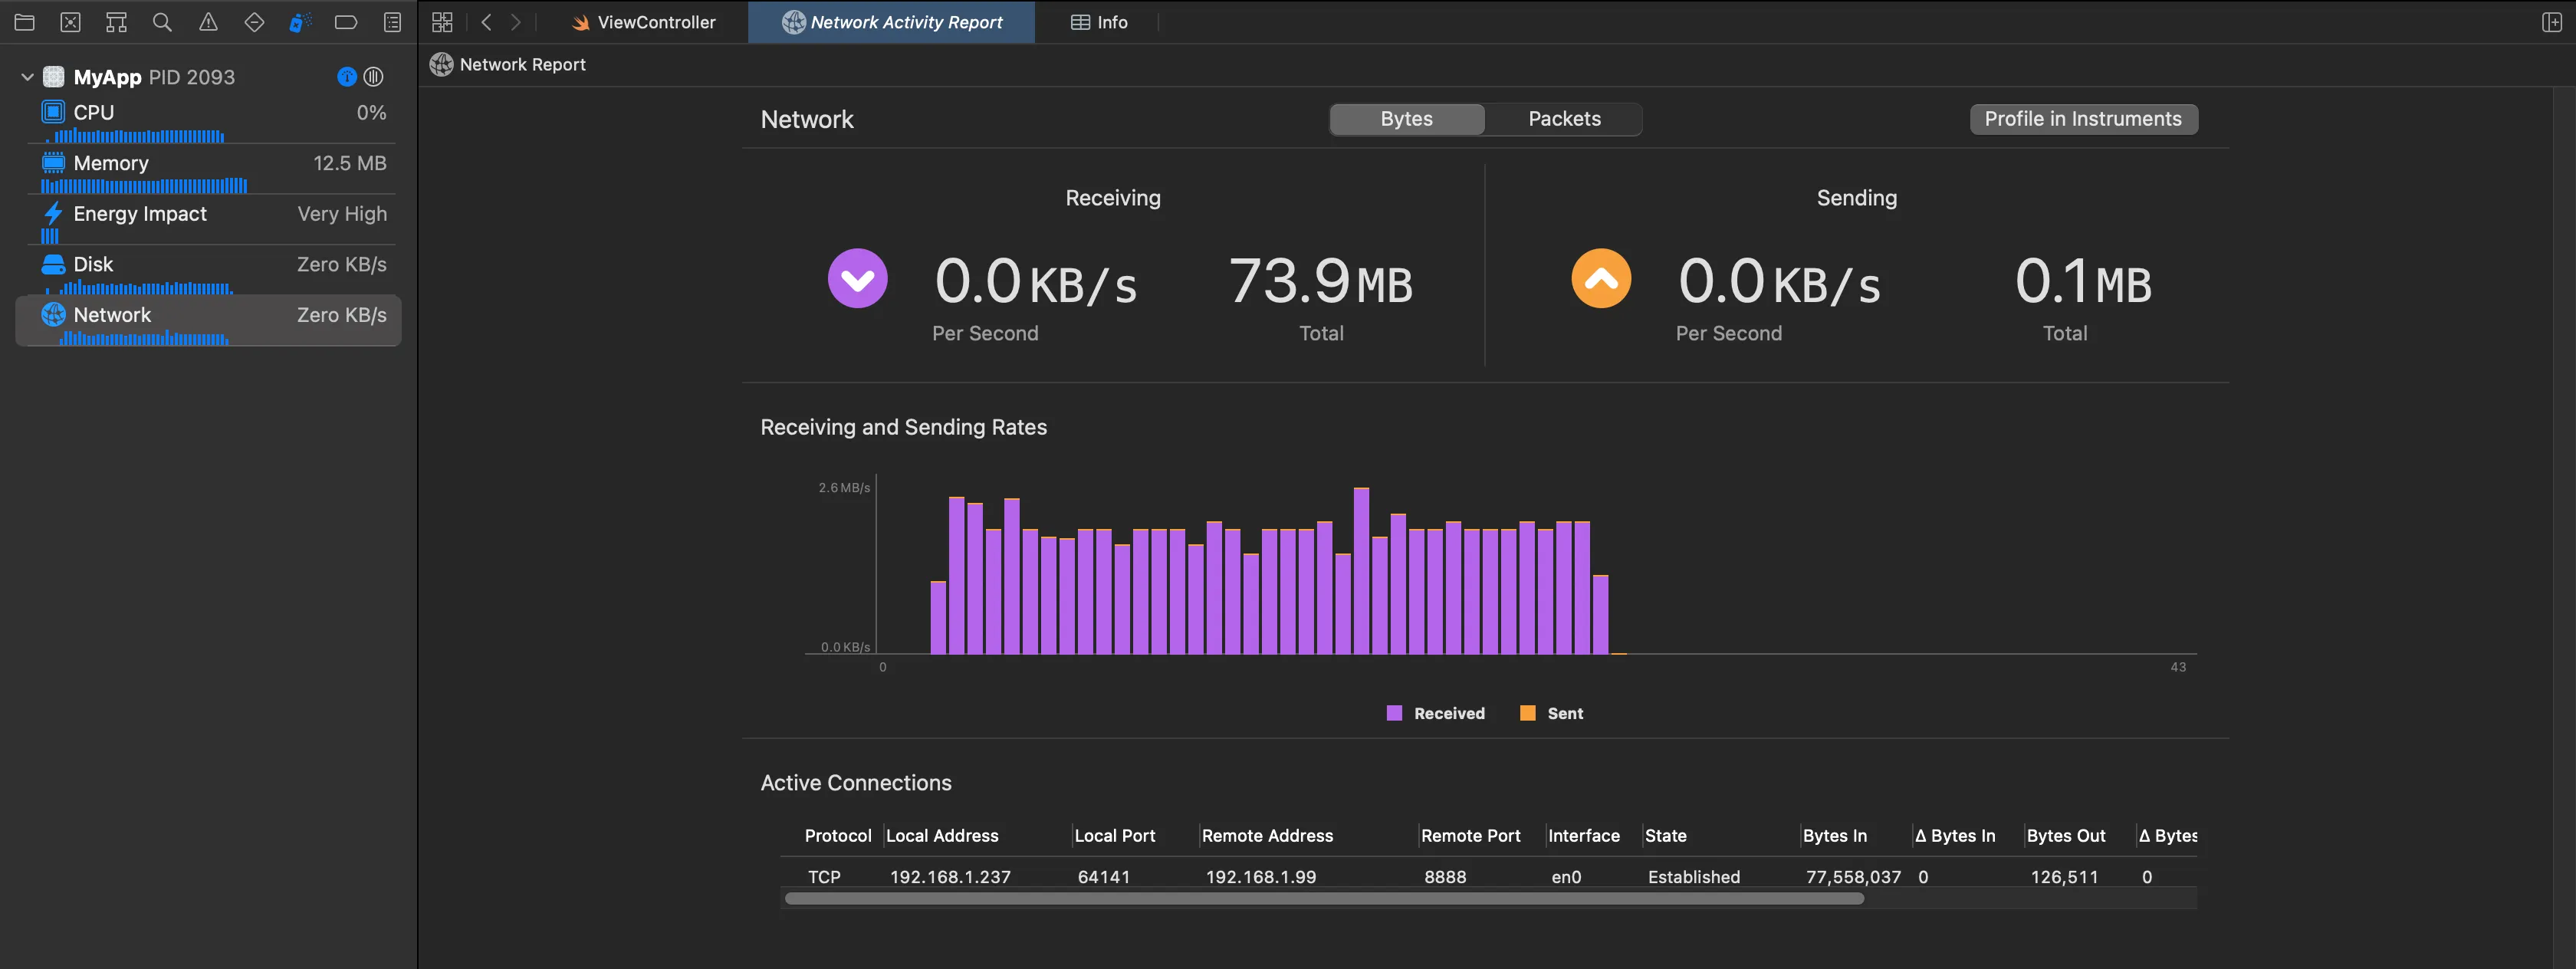Open the Find navigator magnifier icon

tap(162, 22)
